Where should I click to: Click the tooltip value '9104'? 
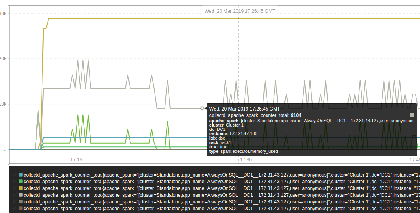click(296, 115)
